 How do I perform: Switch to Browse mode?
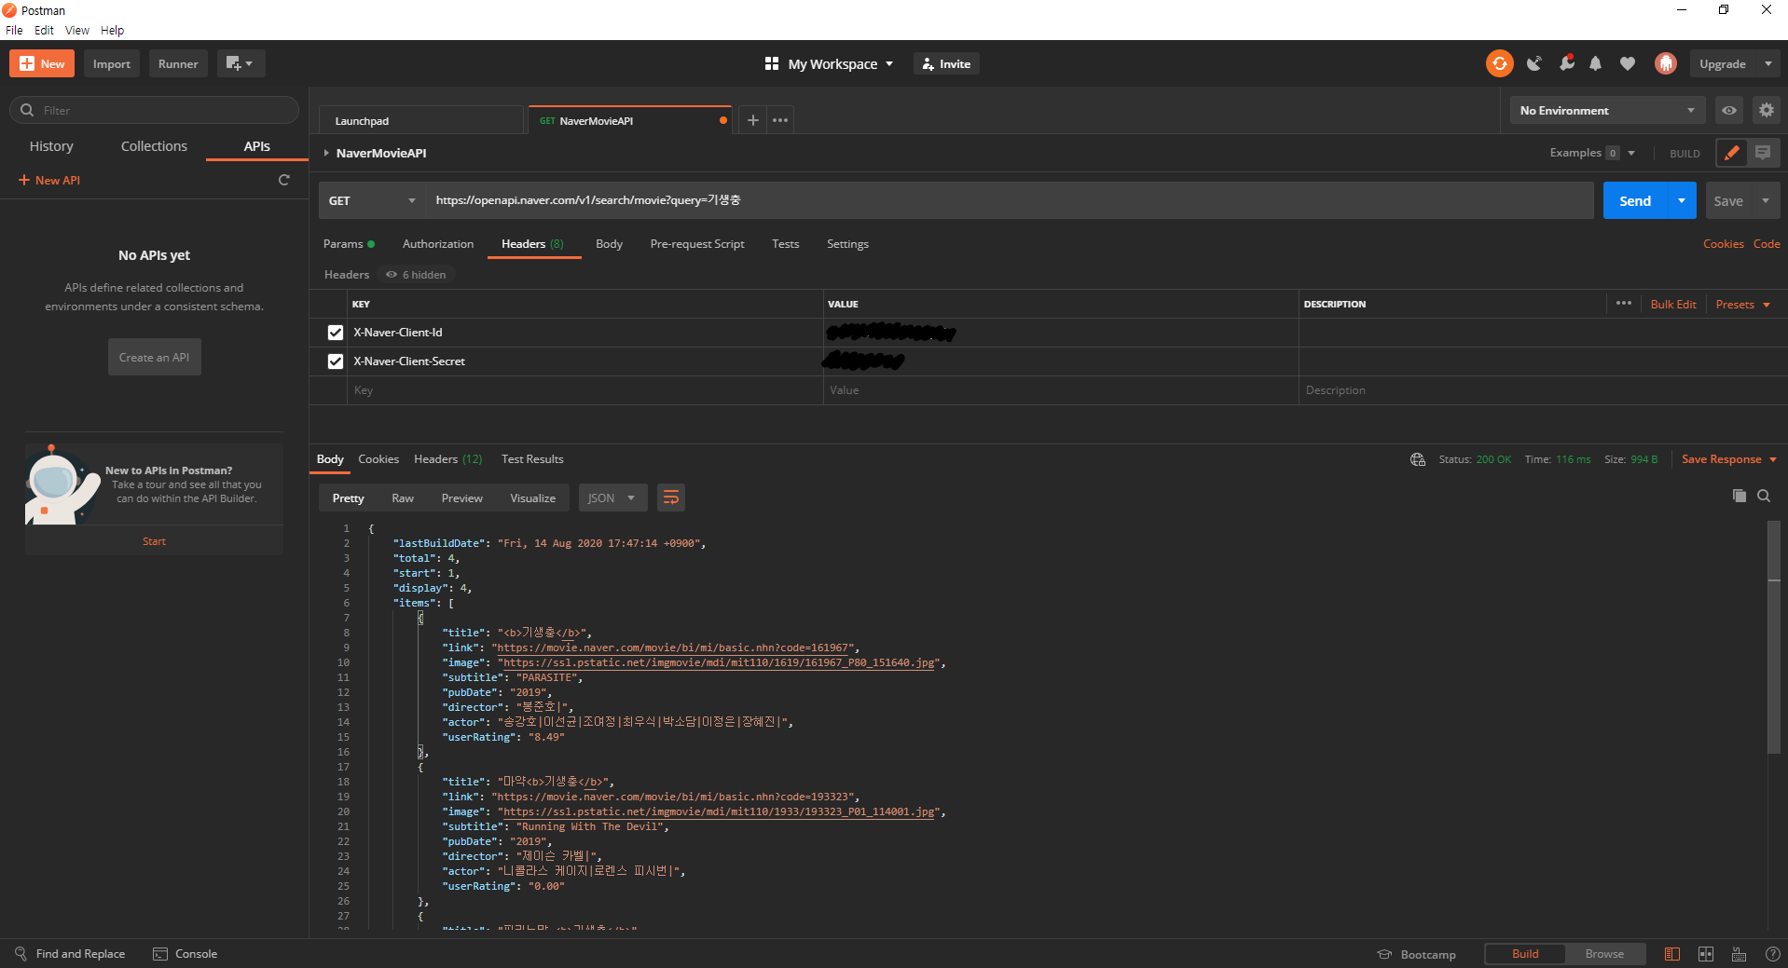[1604, 954]
